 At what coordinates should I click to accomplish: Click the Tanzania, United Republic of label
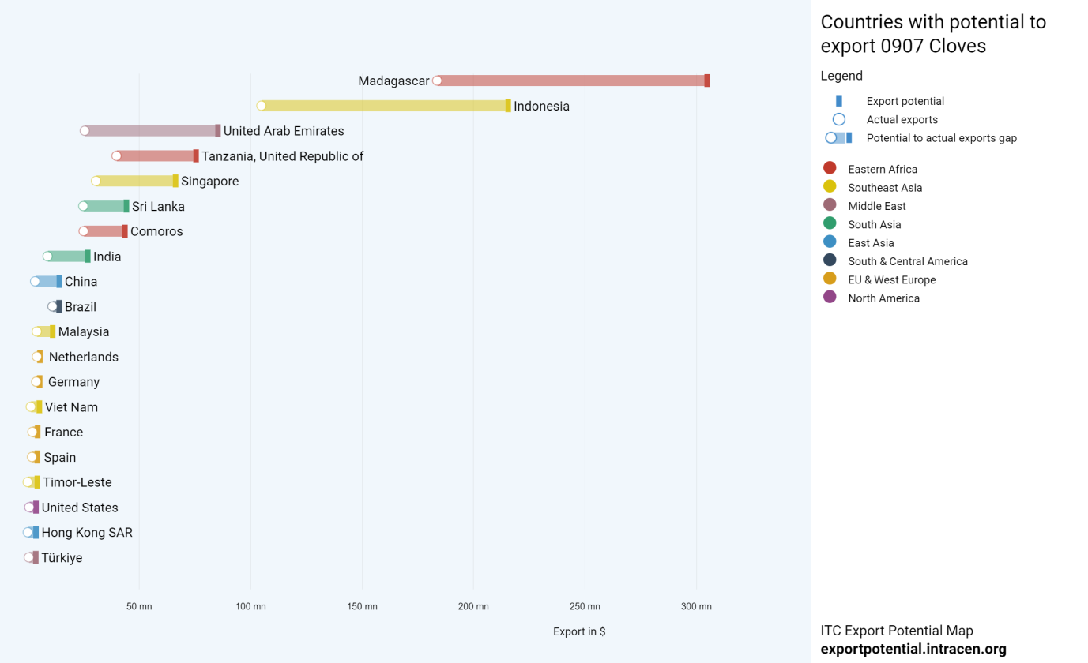click(282, 156)
